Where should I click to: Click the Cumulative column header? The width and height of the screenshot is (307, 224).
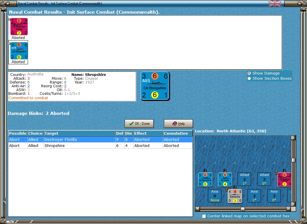point(178,133)
